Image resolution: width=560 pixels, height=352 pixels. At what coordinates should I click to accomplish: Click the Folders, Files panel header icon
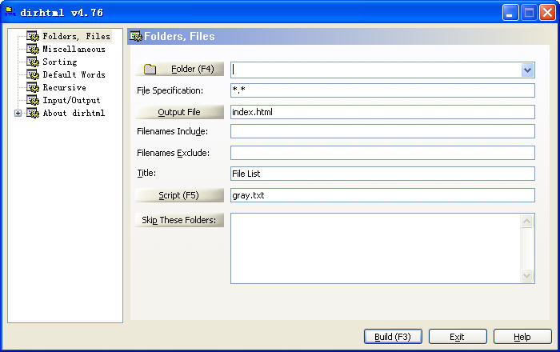coord(136,37)
